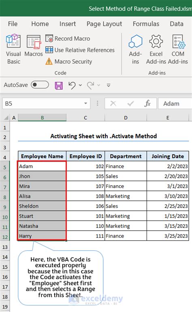Click joining date 2/2/2023

(168, 166)
